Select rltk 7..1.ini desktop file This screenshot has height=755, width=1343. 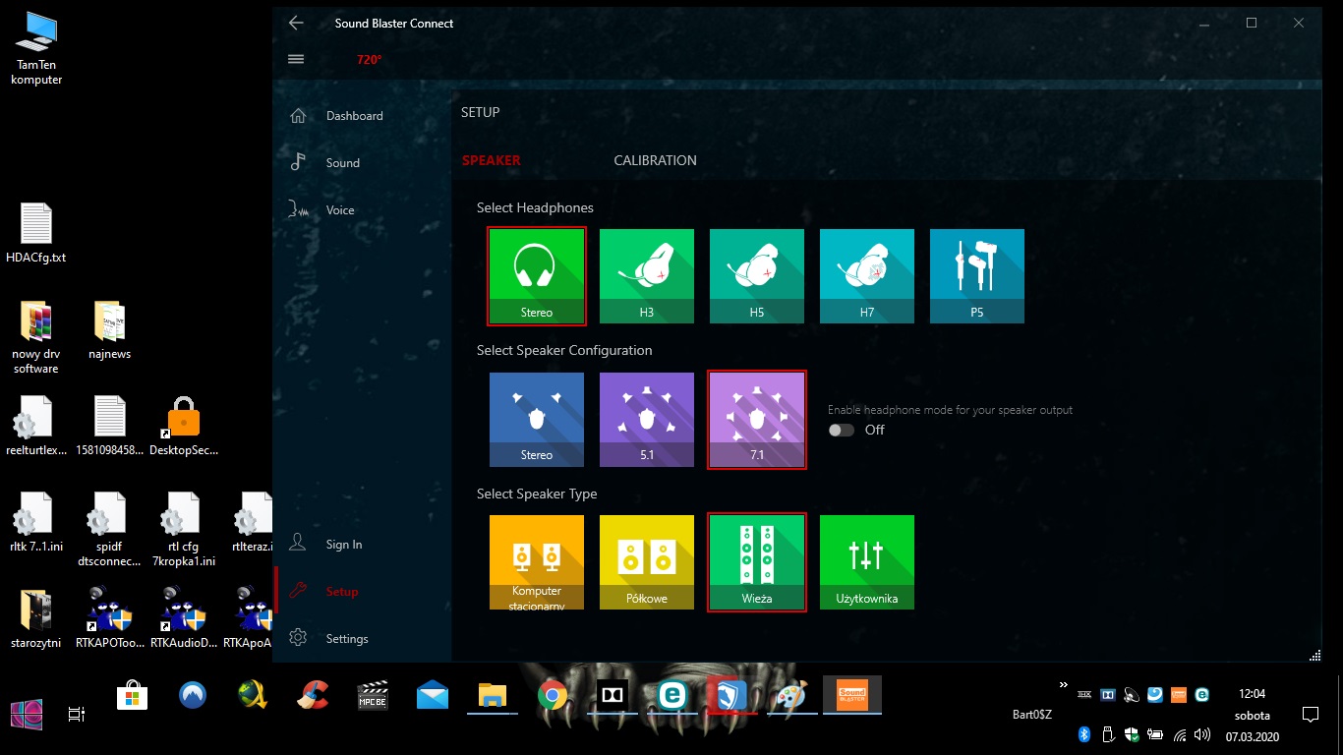(36, 524)
